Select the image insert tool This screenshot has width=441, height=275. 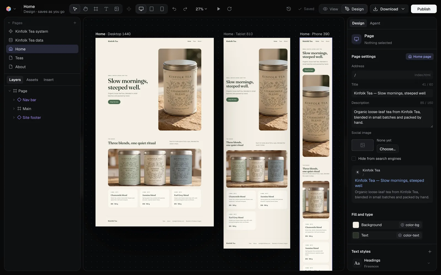click(x=117, y=9)
